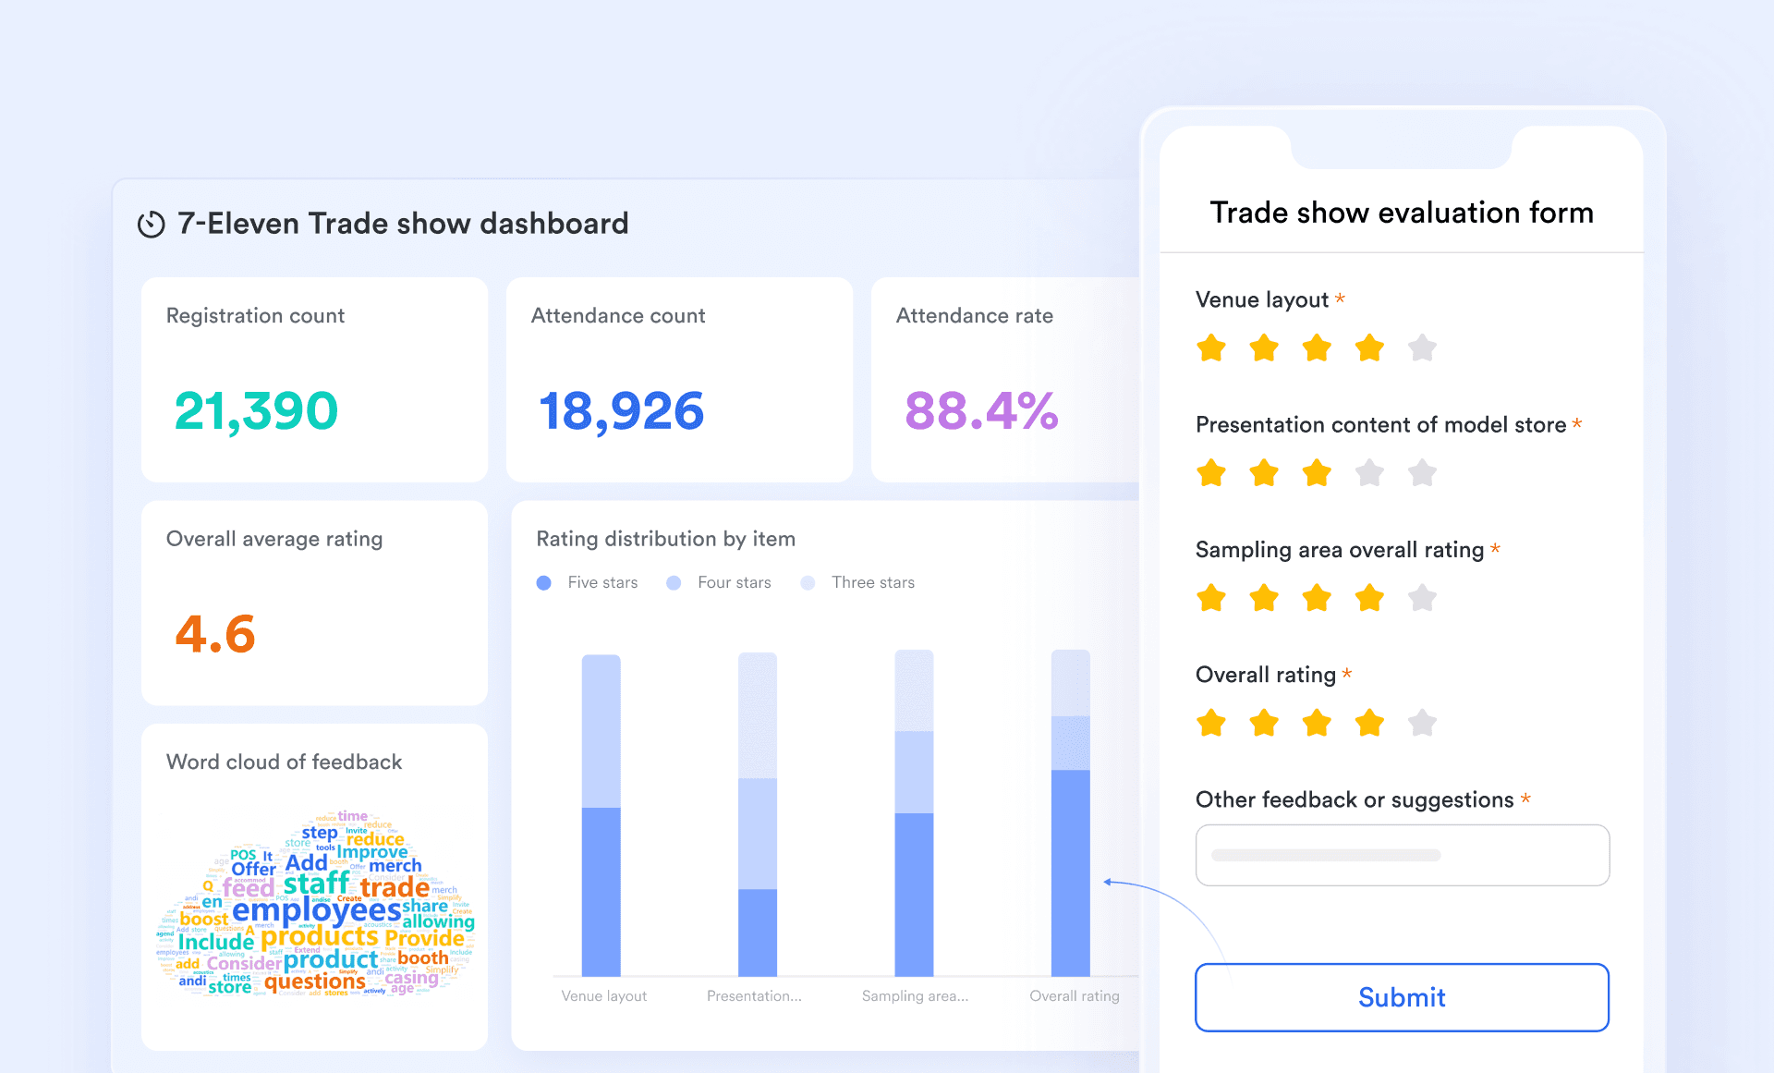Submit the trade show evaluation form
The image size is (1774, 1073).
coord(1402,997)
